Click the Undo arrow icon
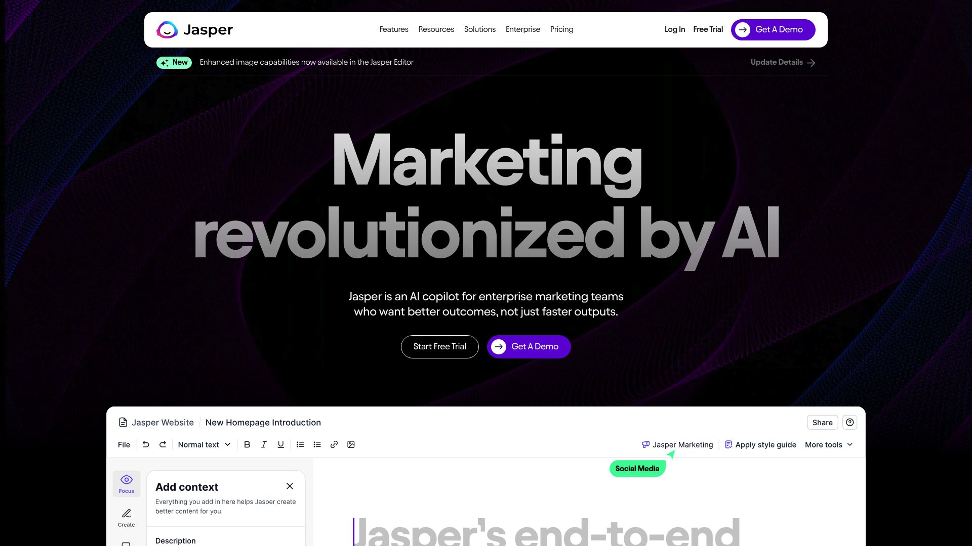The image size is (972, 546). pyautogui.click(x=146, y=444)
